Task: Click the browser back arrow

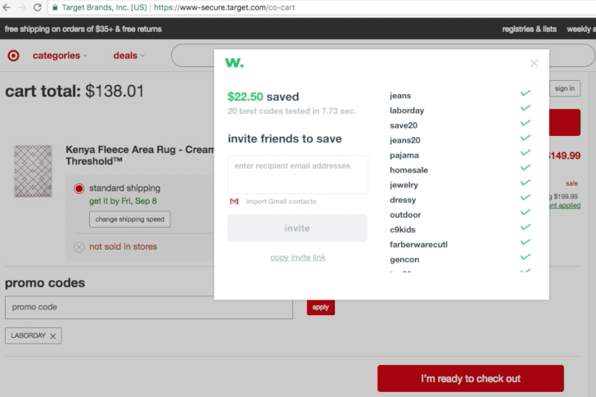Action: click(x=7, y=7)
